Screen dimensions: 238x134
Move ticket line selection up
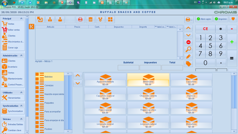188,28
